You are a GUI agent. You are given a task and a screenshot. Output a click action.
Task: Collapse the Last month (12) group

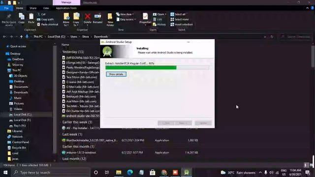coord(74,159)
